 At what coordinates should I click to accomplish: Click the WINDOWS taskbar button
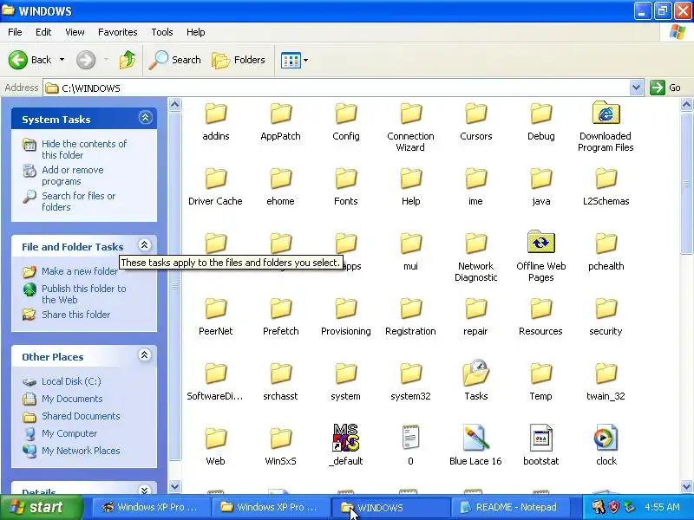[x=390, y=507]
